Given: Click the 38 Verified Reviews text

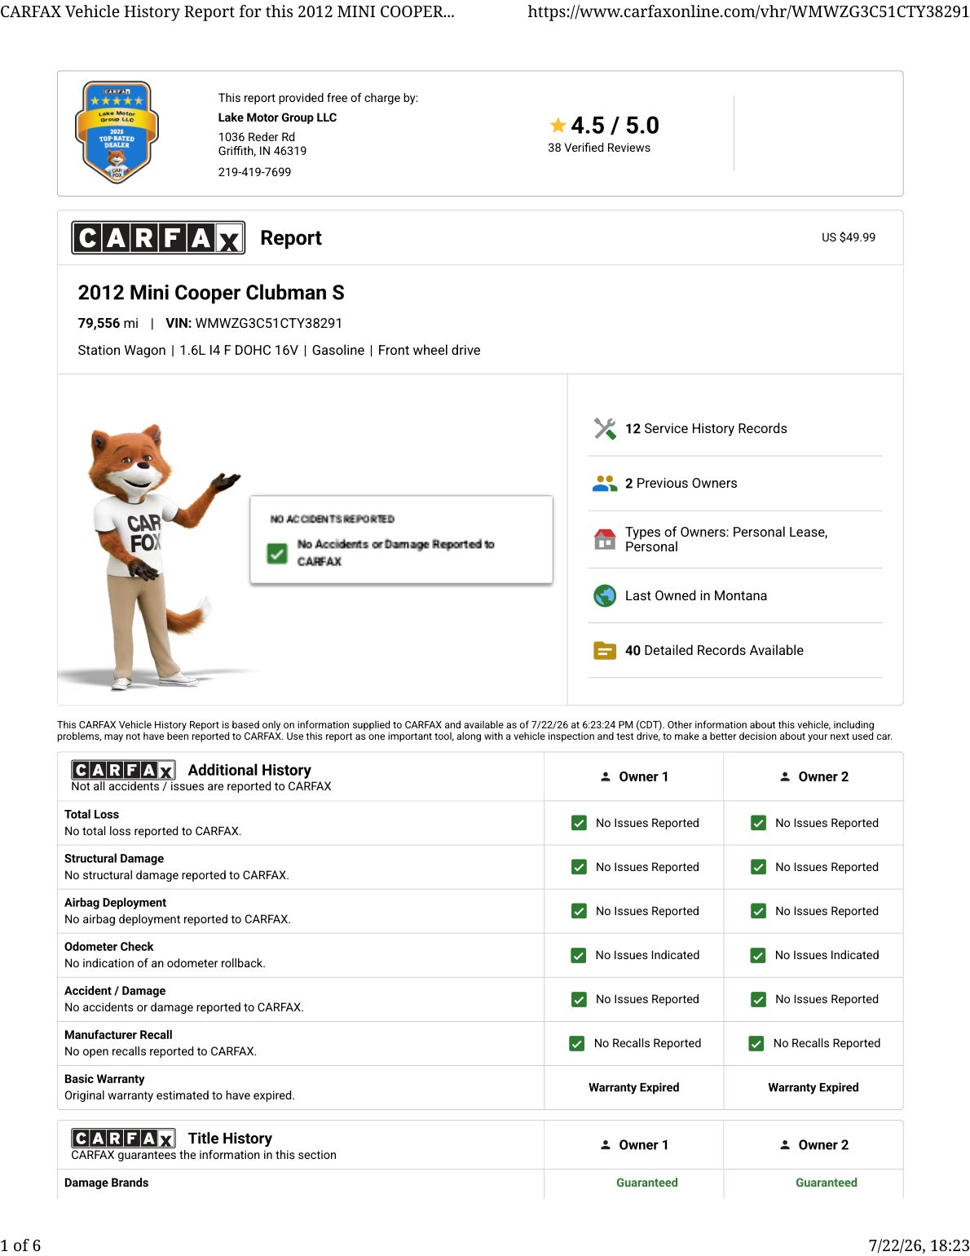Looking at the screenshot, I should [x=599, y=148].
